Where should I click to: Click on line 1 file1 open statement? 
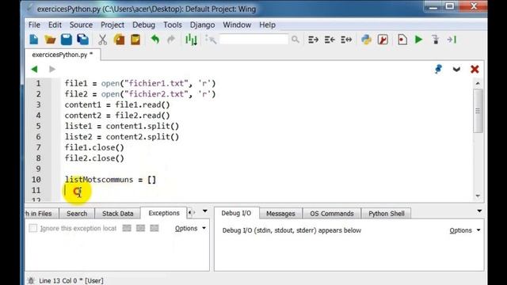140,83
